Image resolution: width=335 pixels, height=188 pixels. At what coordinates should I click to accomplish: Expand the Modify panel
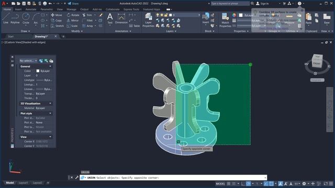(x=77, y=31)
